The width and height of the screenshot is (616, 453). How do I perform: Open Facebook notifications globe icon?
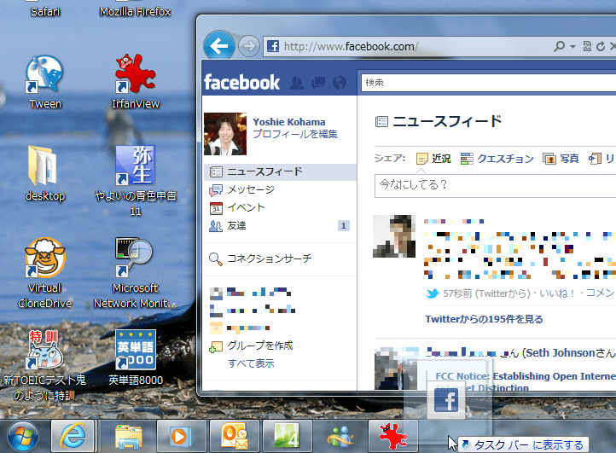click(340, 83)
